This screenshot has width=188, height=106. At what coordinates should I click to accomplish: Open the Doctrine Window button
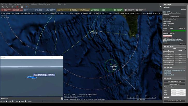174,101
